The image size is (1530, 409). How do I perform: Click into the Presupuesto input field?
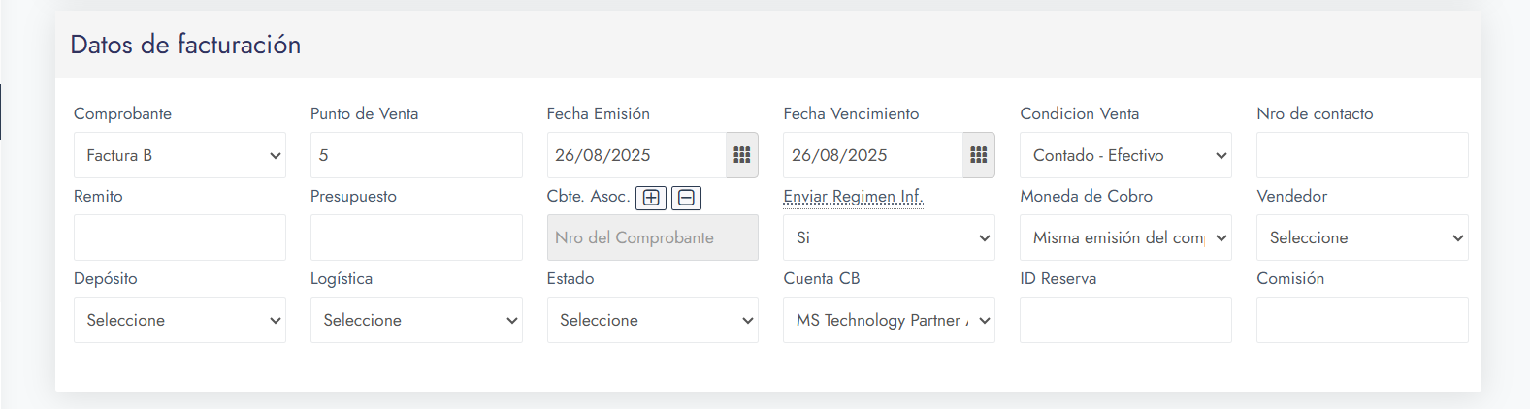(416, 237)
